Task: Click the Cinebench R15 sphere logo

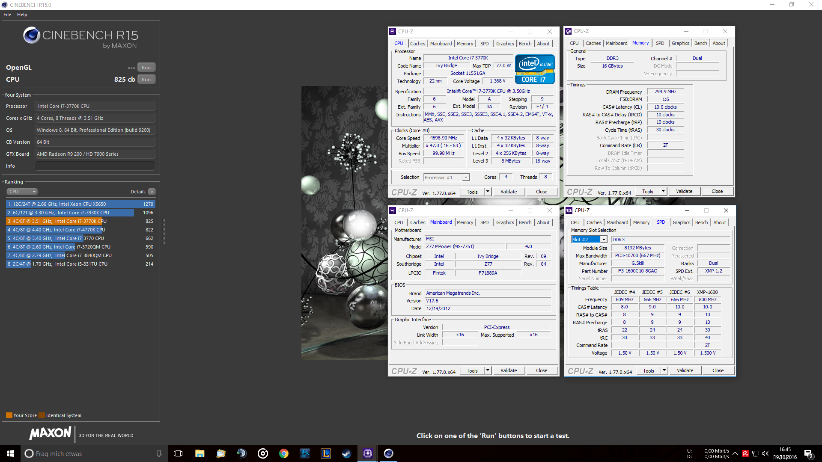Action: click(x=32, y=35)
